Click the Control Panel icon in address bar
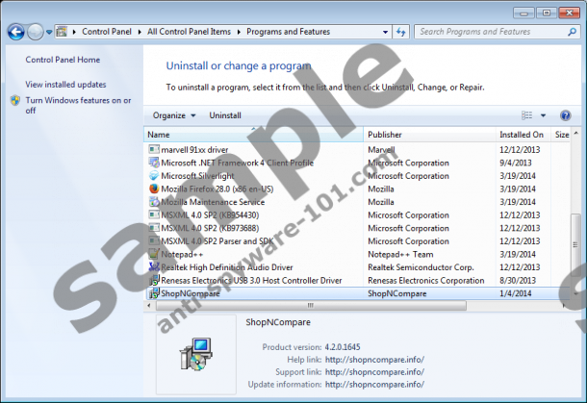 pos(62,32)
